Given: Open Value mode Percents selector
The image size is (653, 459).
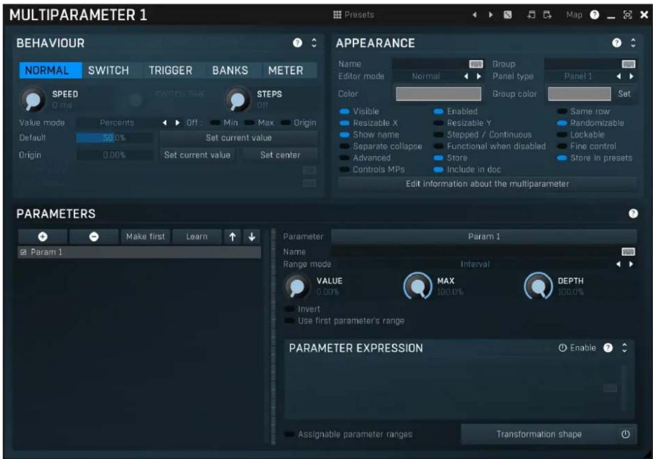Looking at the screenshot, I should click(x=117, y=123).
